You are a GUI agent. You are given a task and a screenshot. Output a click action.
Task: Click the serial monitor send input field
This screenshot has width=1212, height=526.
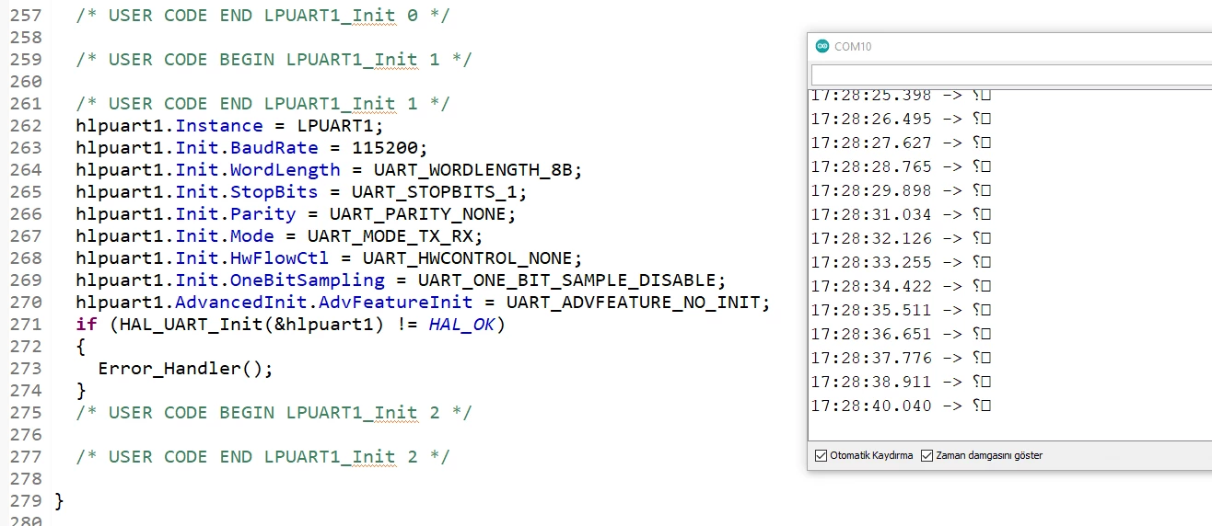tap(1011, 75)
